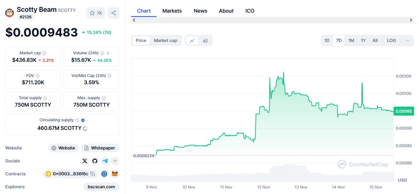Open the Whitepaper link
This screenshot has width=419, height=194.
coord(100,148)
